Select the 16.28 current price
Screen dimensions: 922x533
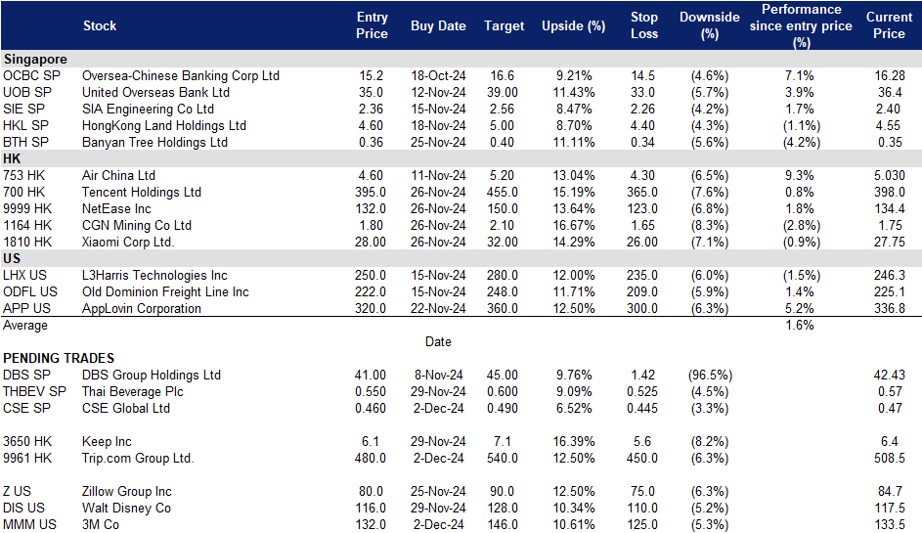pos(889,76)
